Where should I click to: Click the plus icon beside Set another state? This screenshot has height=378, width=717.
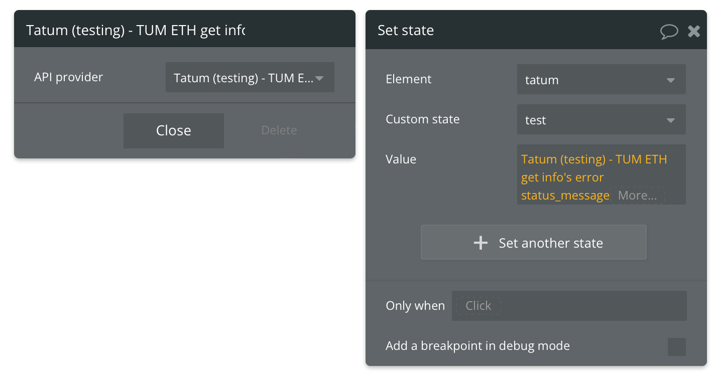[481, 243]
